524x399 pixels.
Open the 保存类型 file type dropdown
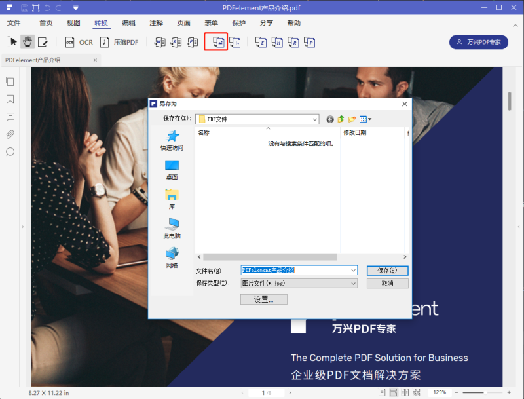click(352, 283)
